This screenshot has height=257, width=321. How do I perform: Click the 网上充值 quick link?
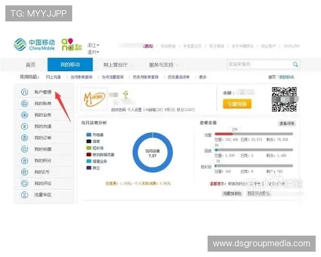click(53, 77)
